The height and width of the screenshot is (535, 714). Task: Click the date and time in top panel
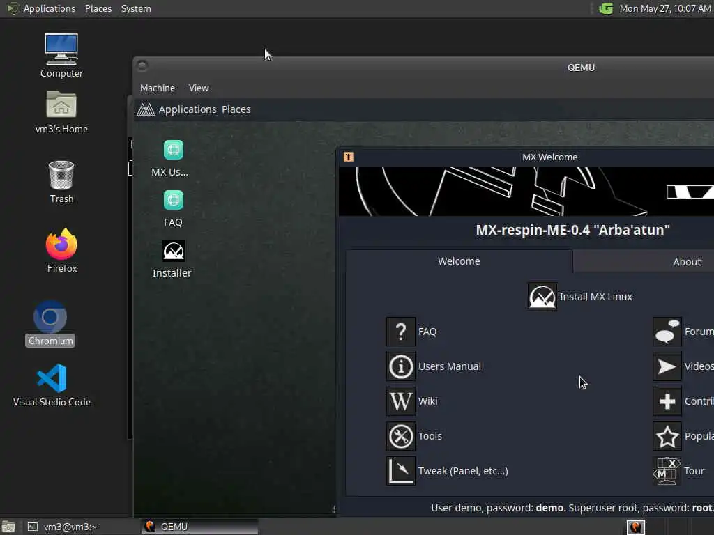tap(664, 8)
